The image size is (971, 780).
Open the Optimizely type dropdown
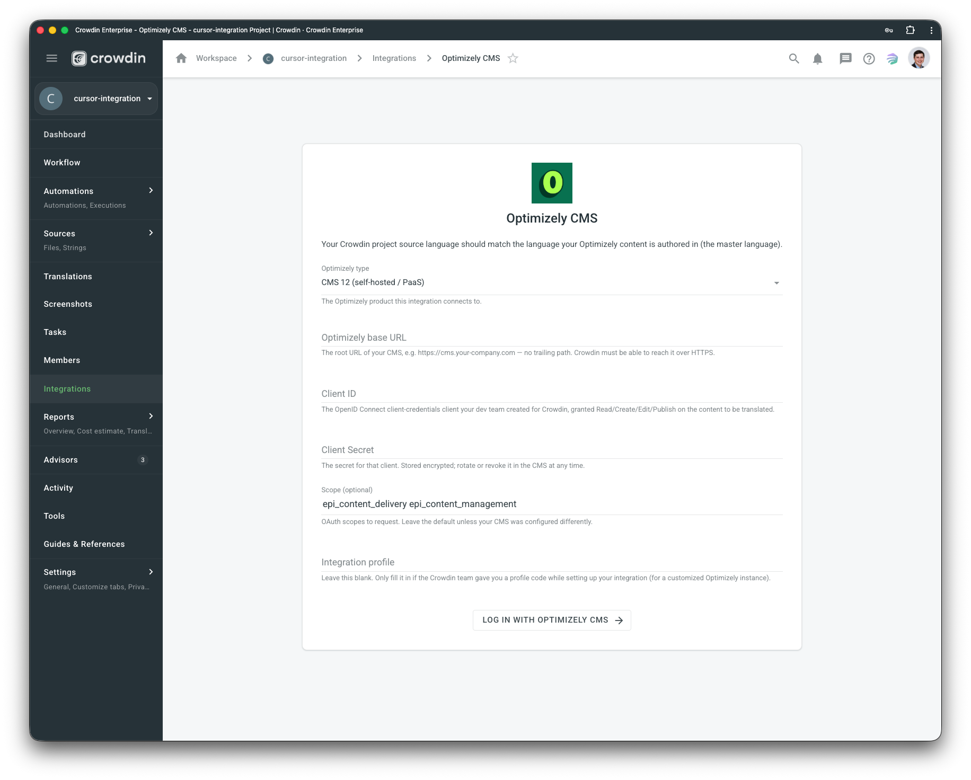click(552, 282)
